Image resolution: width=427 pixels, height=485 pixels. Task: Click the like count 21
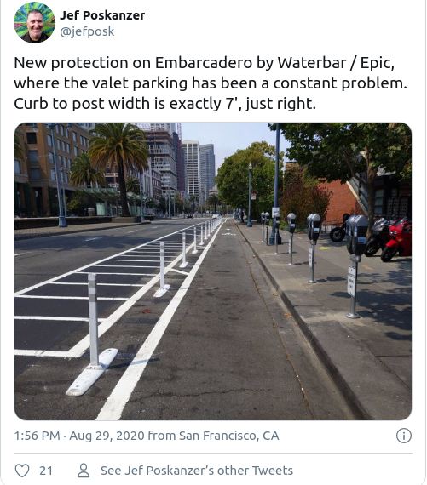coord(46,471)
